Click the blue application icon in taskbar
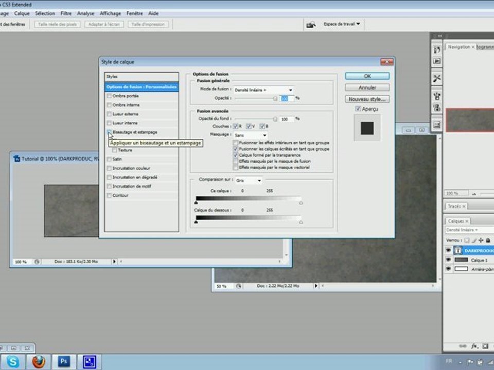The height and width of the screenshot is (370, 494). pos(90,362)
